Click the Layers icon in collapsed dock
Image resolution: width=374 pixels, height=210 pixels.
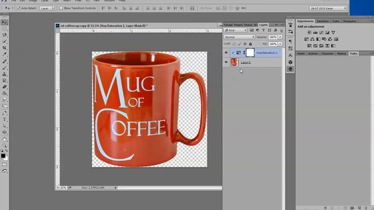(x=290, y=69)
